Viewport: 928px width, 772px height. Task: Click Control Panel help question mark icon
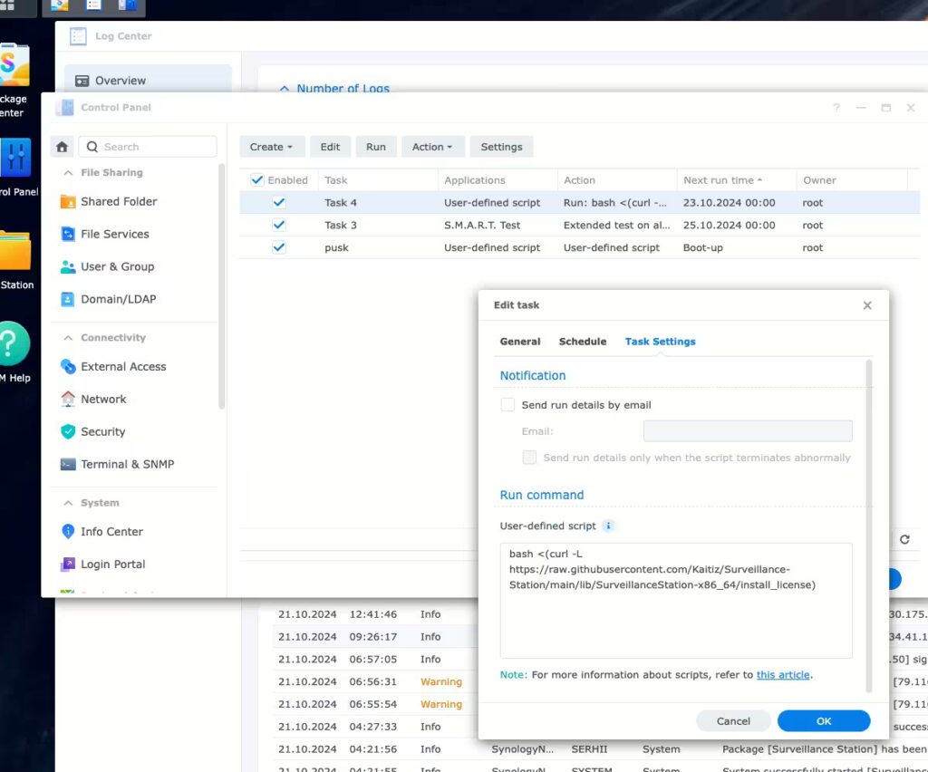pos(836,108)
